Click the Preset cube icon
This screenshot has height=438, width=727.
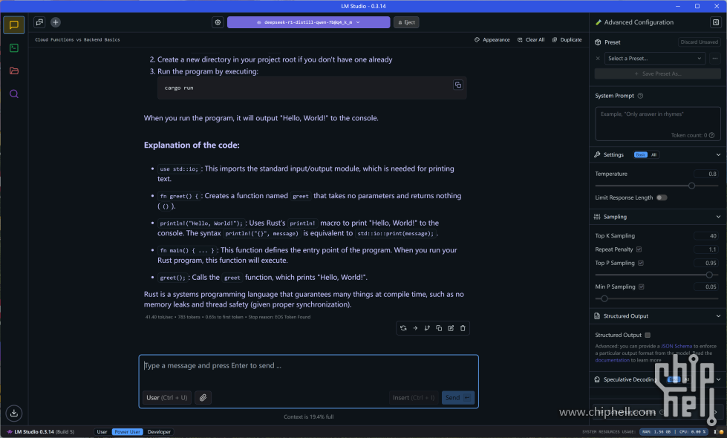(598, 42)
